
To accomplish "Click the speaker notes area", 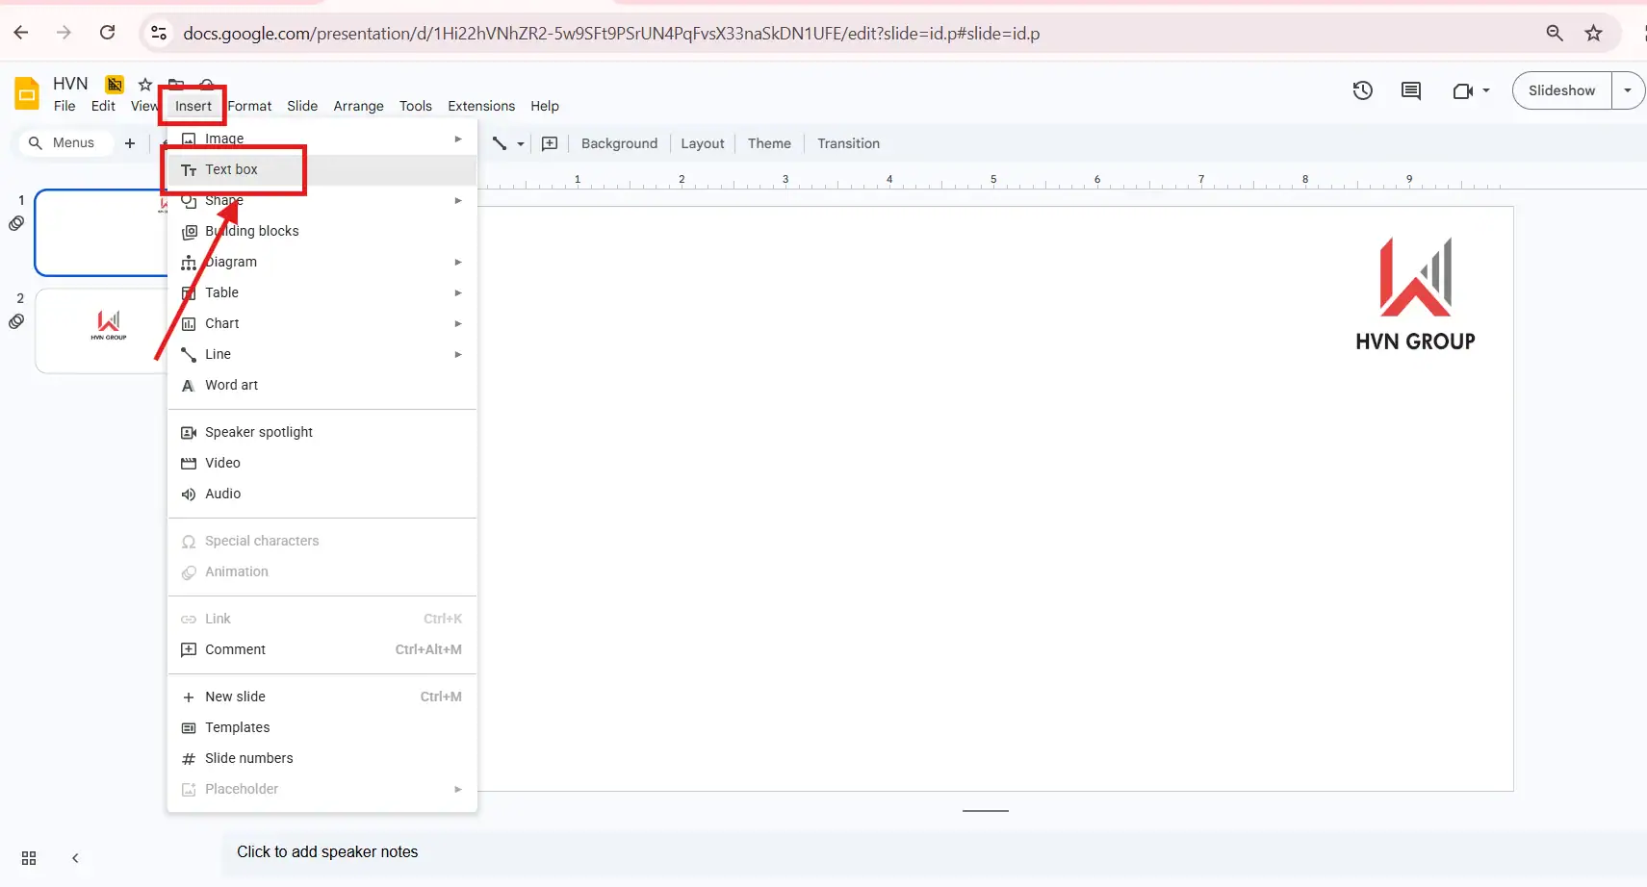I will 326,851.
